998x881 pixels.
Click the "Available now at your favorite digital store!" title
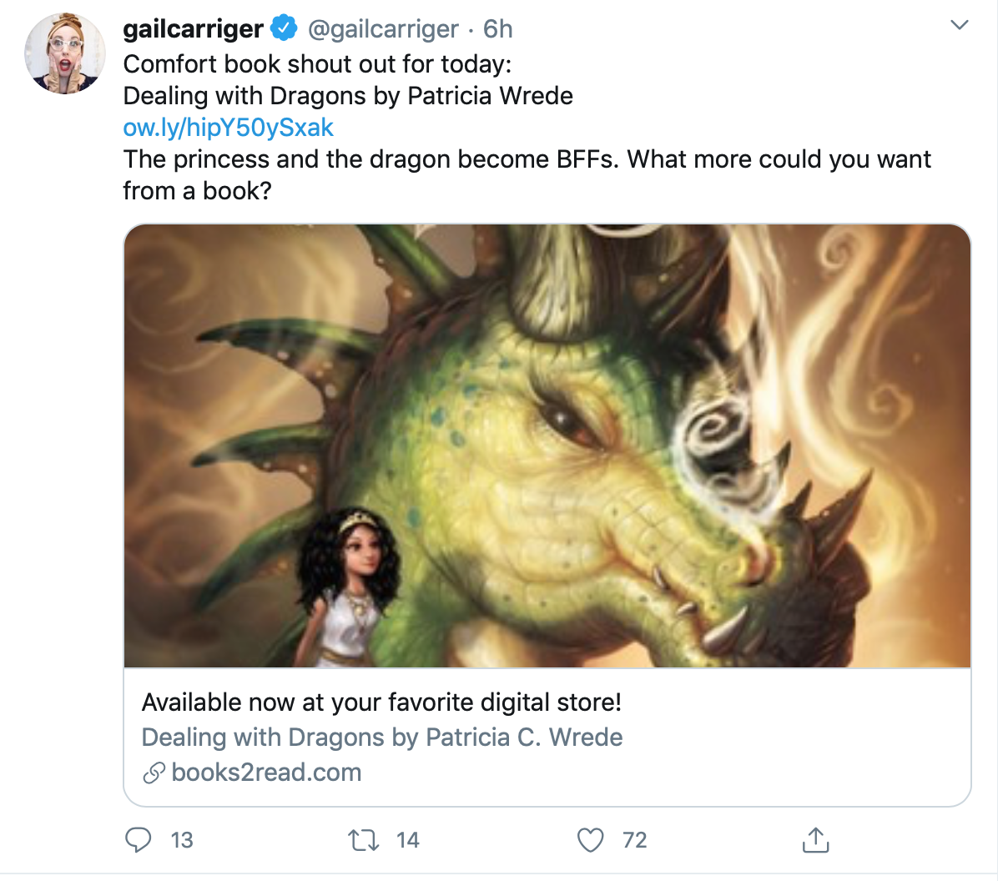tap(381, 702)
